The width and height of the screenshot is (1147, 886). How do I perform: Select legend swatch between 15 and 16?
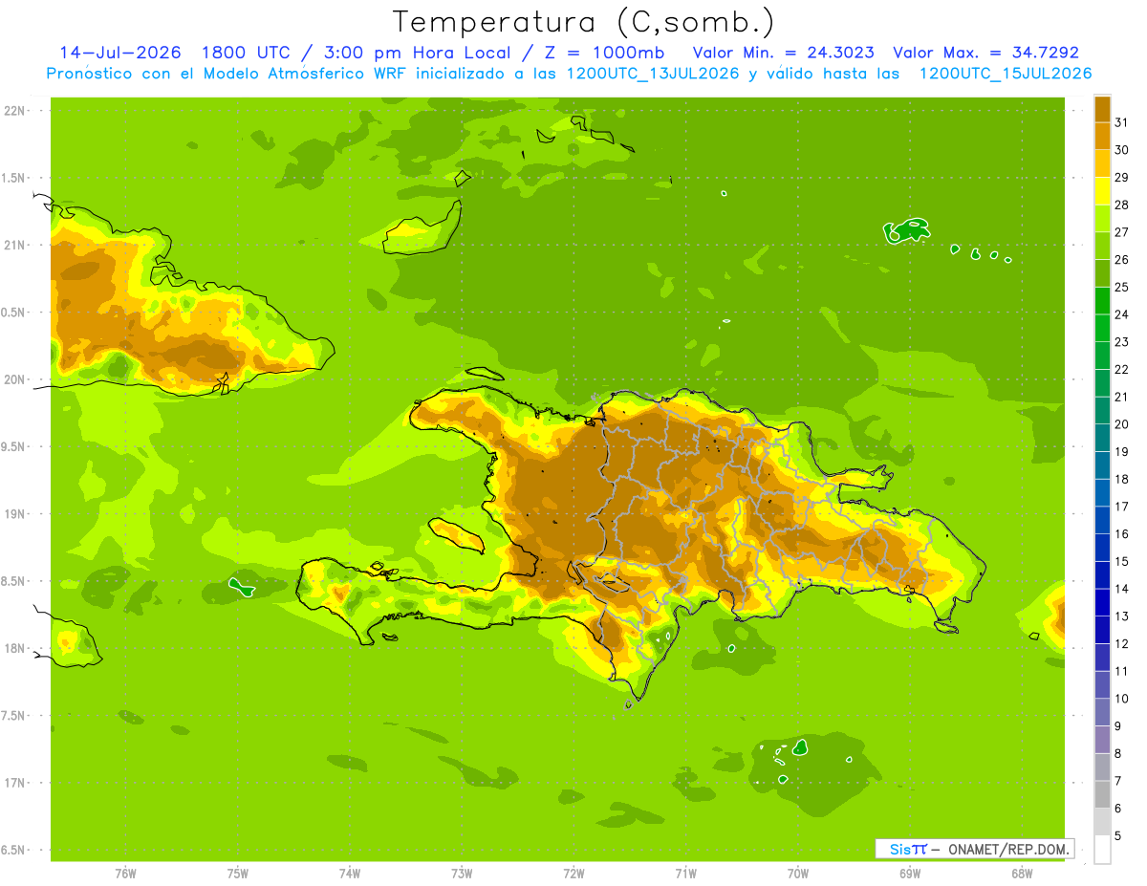click(x=1102, y=548)
